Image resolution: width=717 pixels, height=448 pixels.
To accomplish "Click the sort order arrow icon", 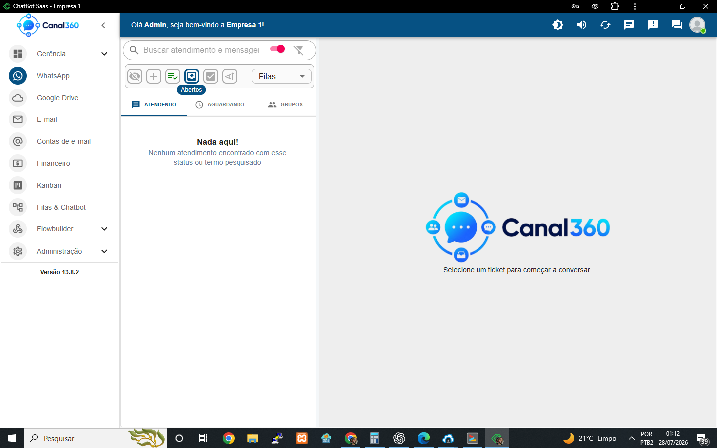I will [x=230, y=76].
